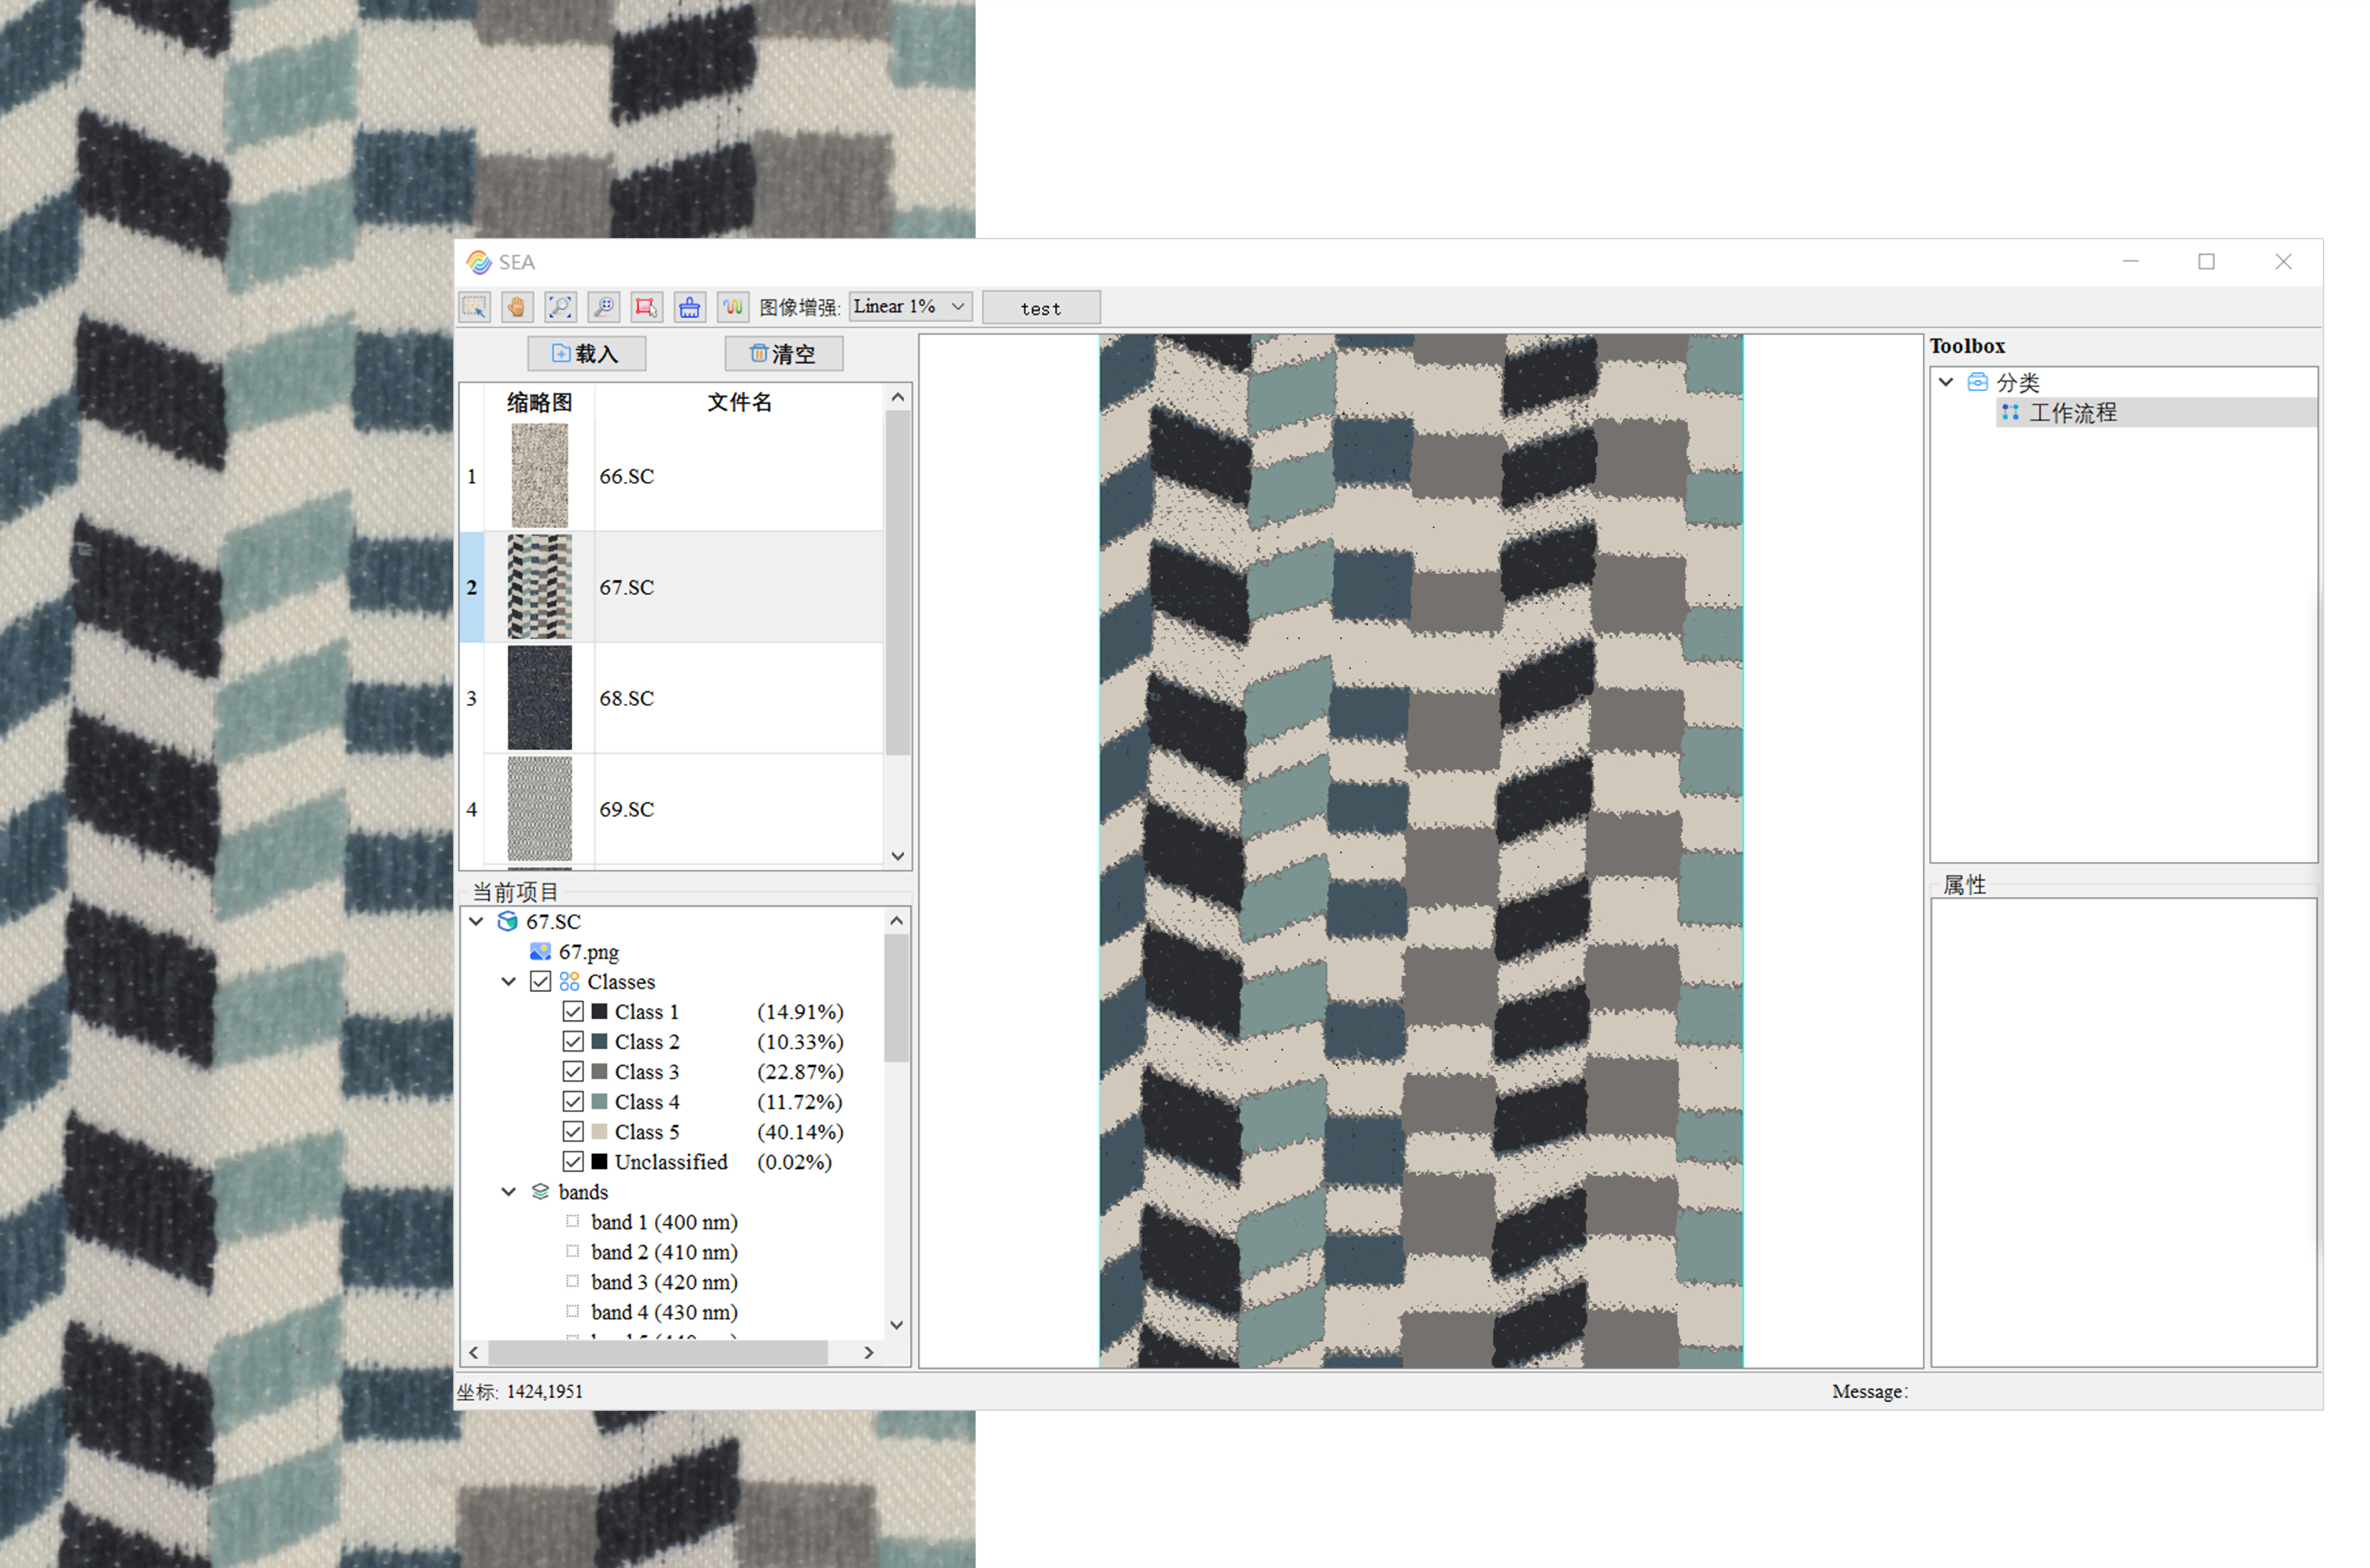Open the spectral curve tool icon
The width and height of the screenshot is (2370, 1568).
click(732, 307)
